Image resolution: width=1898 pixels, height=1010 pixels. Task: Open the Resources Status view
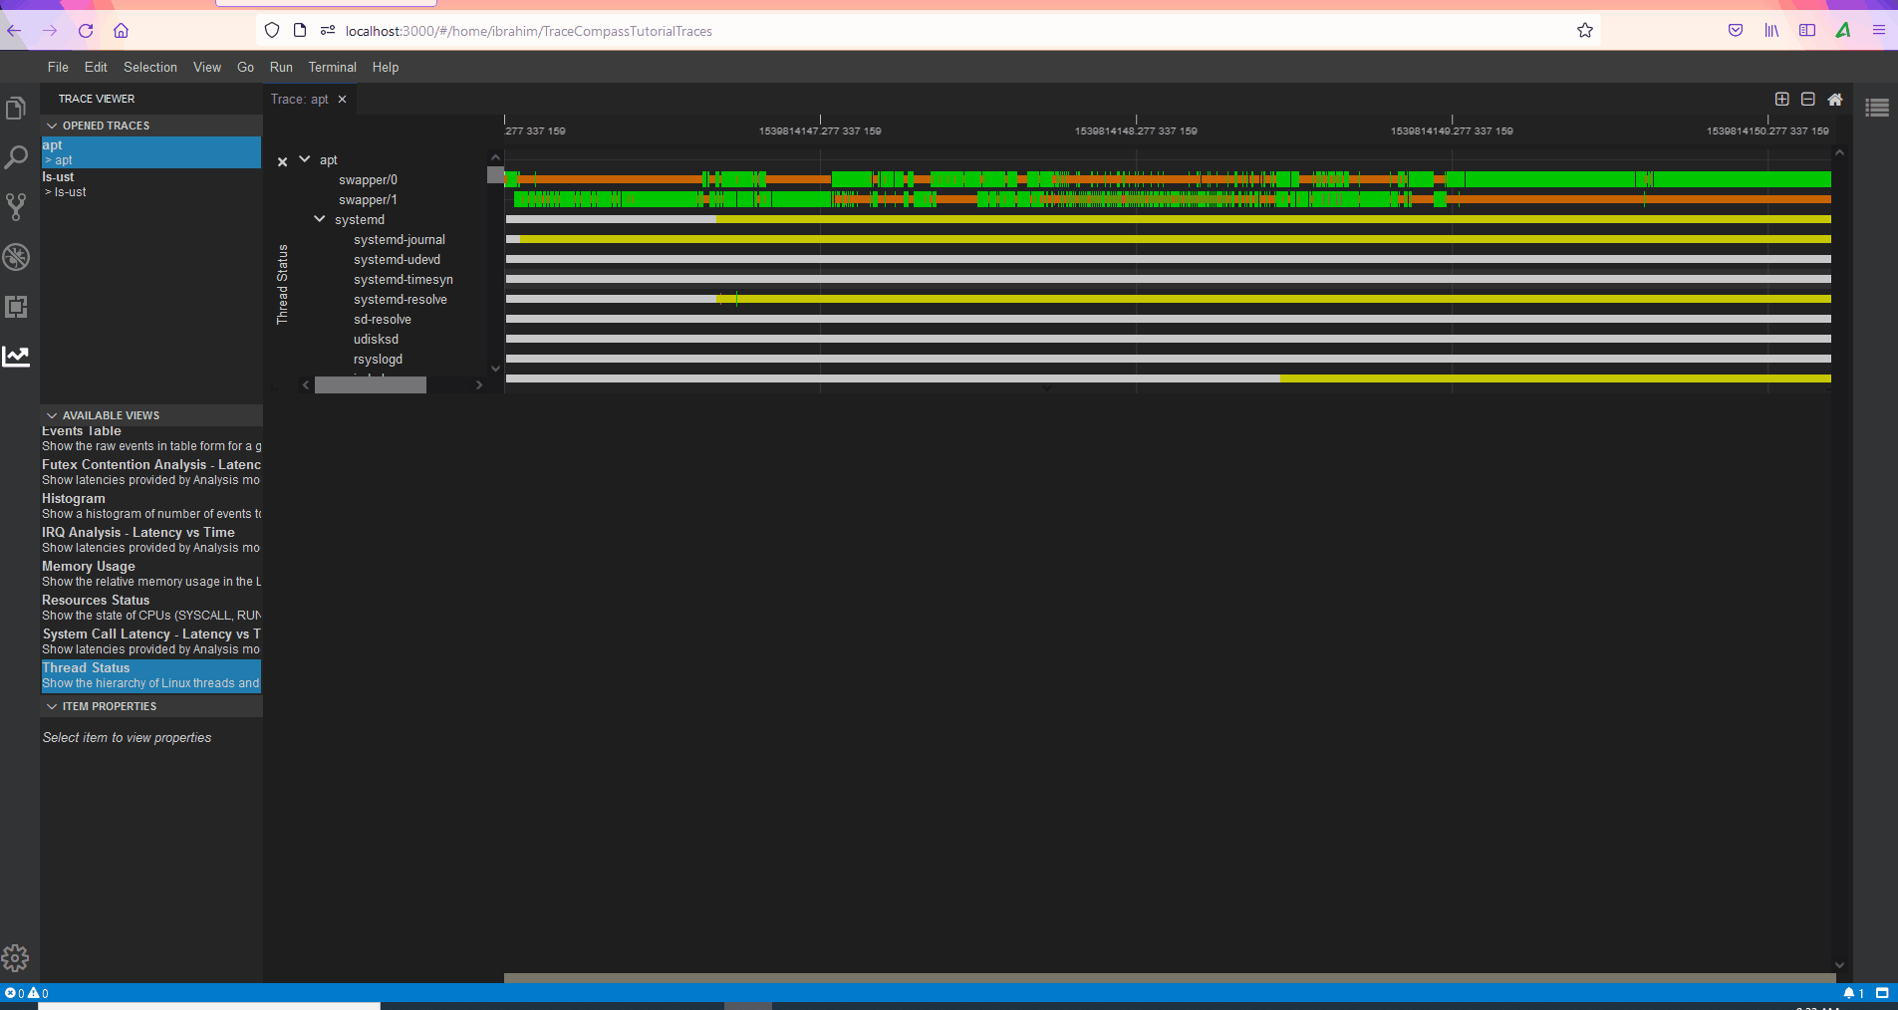click(96, 600)
